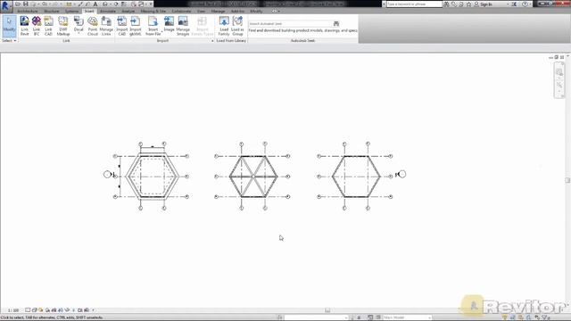Viewport: 571px width, 321px height.
Task: Open the Revit application menu
Action: tap(5, 5)
